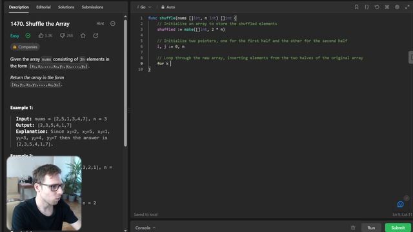Click the icon left of the Run button
Screen dimensions: 413x232
[x=353, y=227]
